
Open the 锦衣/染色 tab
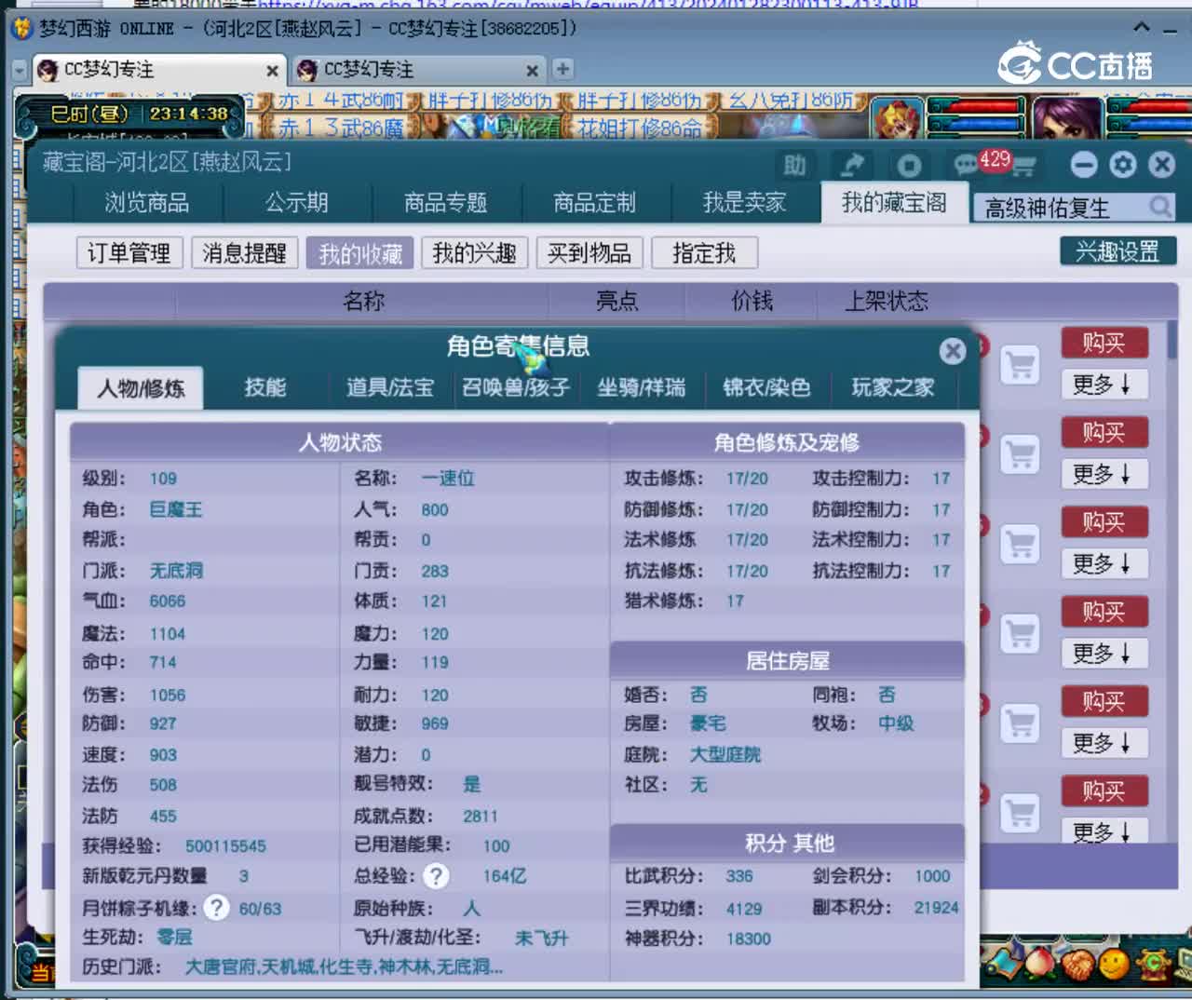point(767,387)
